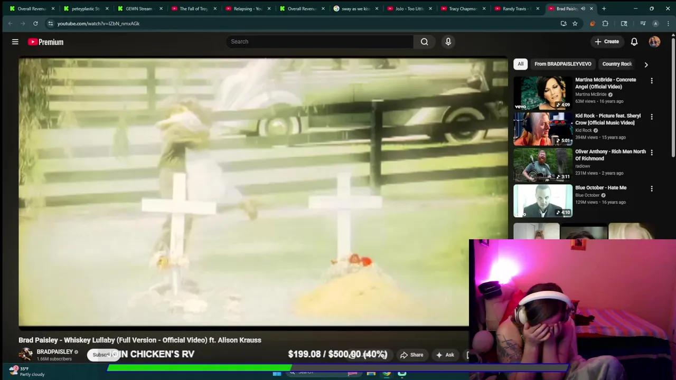Close the Tracy Chapman tab

click(484, 8)
